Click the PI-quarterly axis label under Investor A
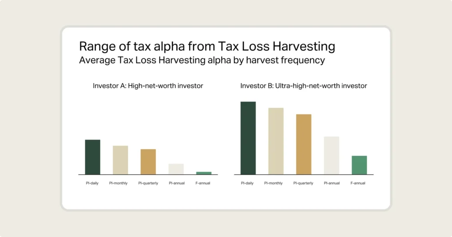The image size is (452, 237). [x=148, y=183]
